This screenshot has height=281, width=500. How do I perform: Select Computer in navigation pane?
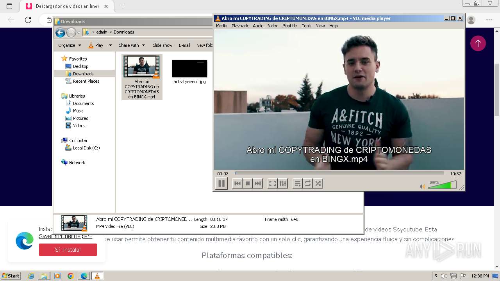tap(78, 140)
